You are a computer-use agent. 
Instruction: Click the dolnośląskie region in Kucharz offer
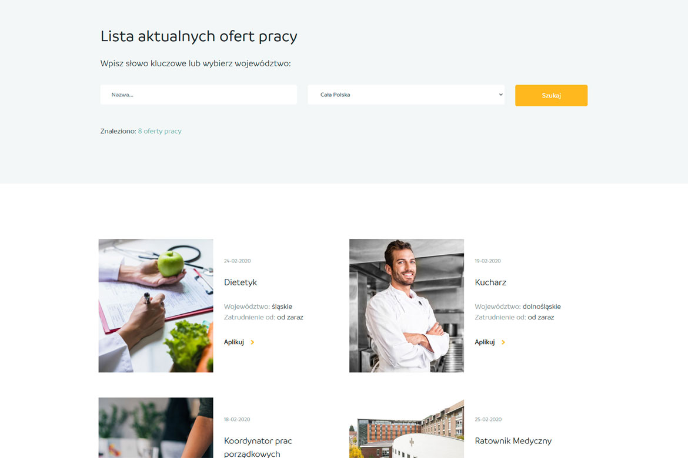point(541,307)
